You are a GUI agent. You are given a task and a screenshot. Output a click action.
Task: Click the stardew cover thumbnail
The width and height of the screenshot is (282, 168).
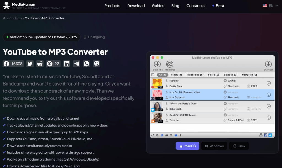click(x=157, y=83)
